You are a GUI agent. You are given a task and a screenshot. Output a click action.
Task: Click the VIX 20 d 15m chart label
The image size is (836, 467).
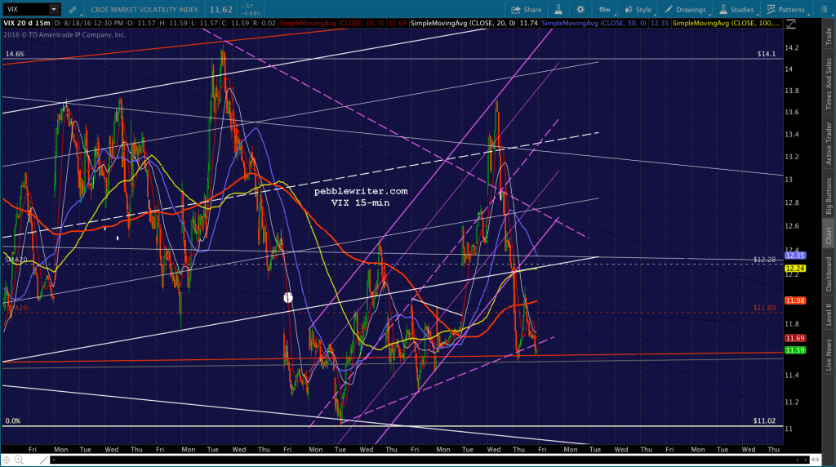click(27, 24)
